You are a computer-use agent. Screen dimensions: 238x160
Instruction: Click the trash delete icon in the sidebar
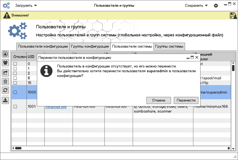click(x=5, y=81)
